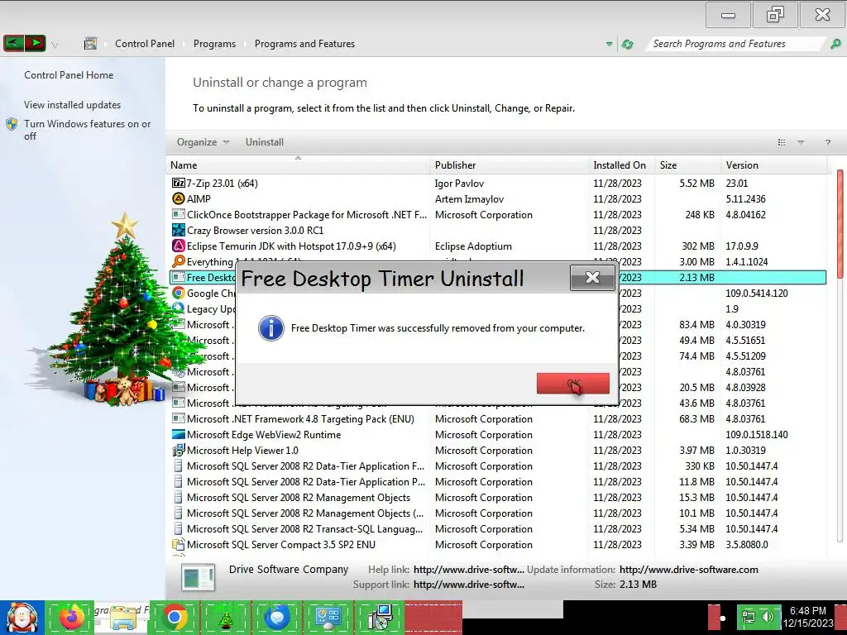
Task: Select Microsoft .NET Framework 4.8 Targeting Pack (ENU)
Action: (498, 419)
